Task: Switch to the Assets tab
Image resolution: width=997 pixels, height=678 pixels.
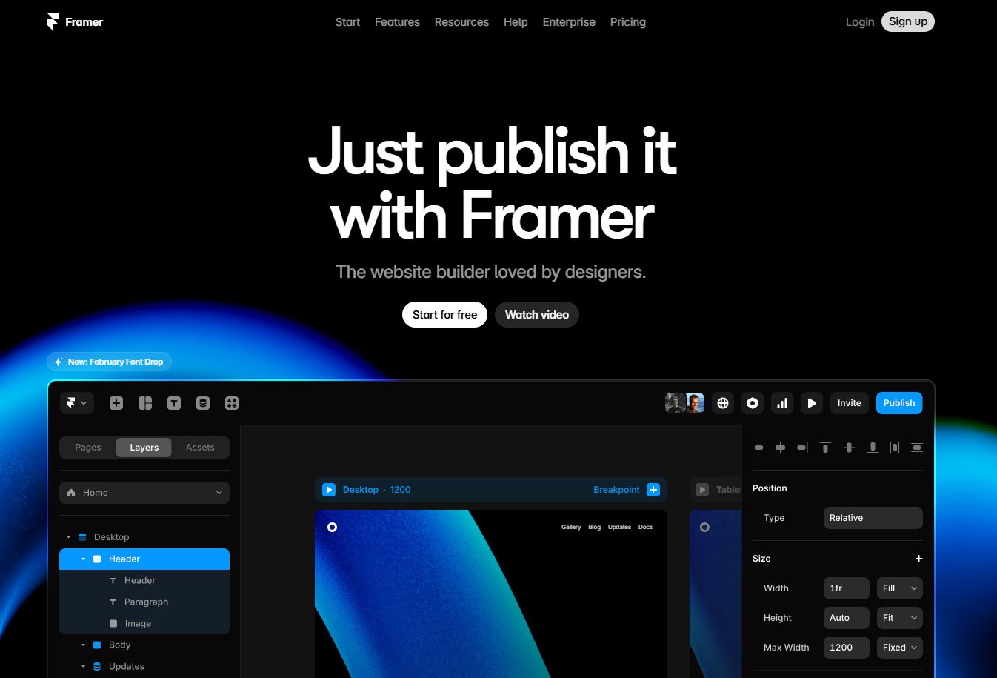Action: pos(200,448)
